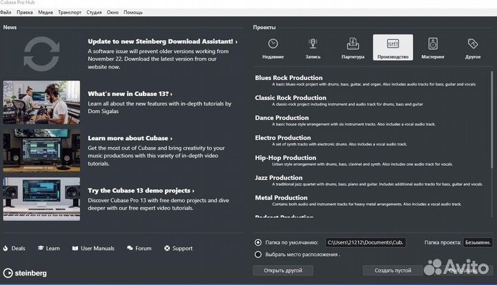The height and width of the screenshot is (285, 497).
Task: Click the template list vertical scrollbar
Action: pyautogui.click(x=492, y=121)
